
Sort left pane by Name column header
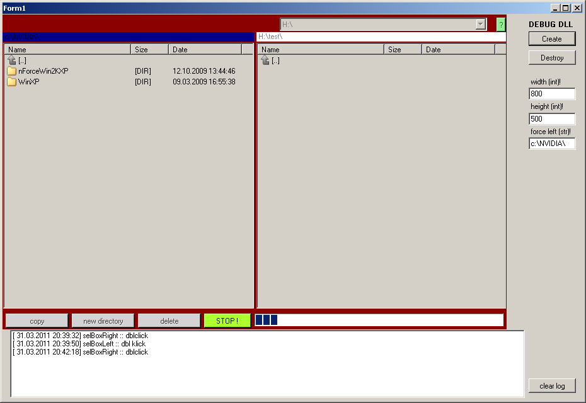pos(67,50)
